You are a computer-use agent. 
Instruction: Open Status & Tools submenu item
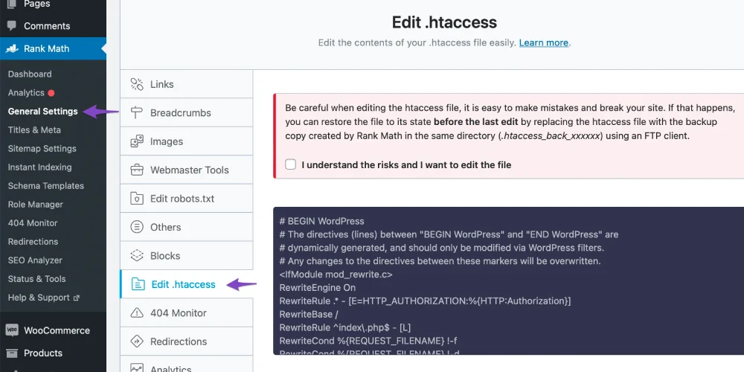click(37, 279)
